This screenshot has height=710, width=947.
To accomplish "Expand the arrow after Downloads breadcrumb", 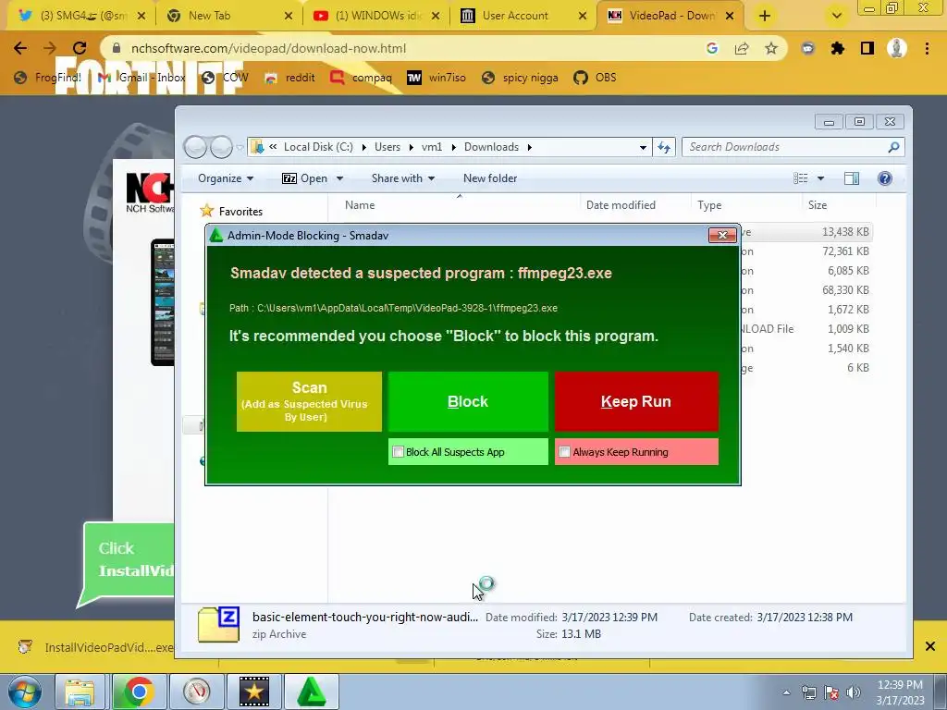I will (x=530, y=147).
